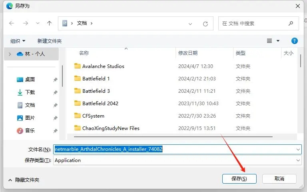Unpin 桌面 using its pin icon
307x192 pixels.
point(56,80)
